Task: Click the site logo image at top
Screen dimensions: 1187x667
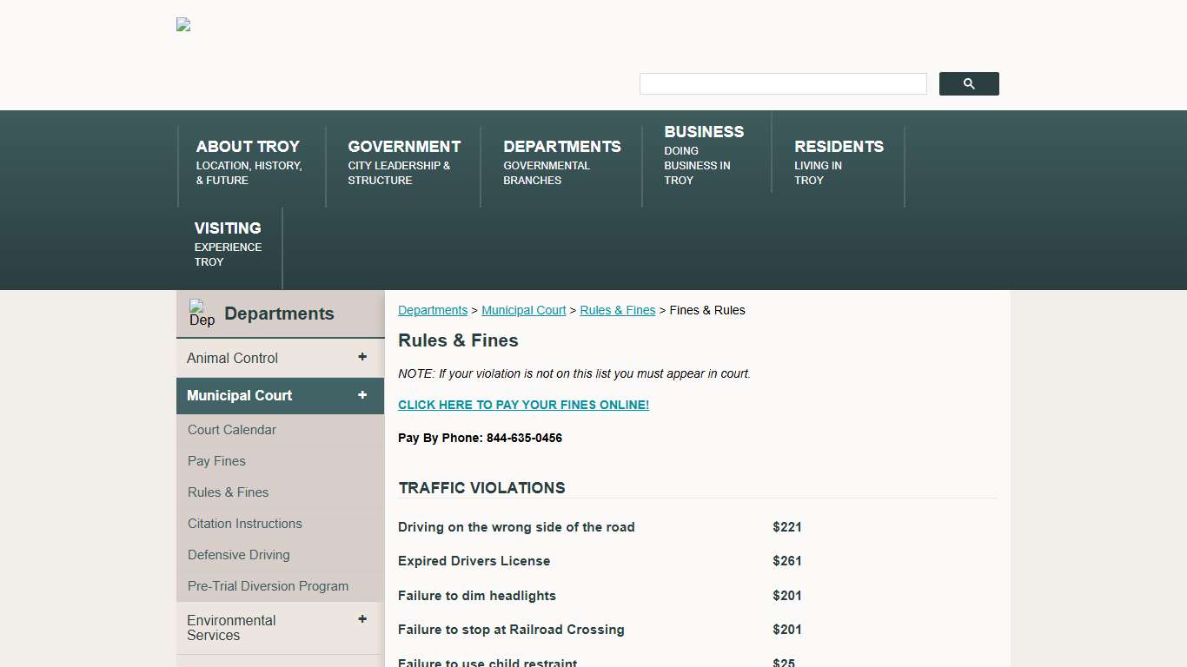Action: click(183, 25)
